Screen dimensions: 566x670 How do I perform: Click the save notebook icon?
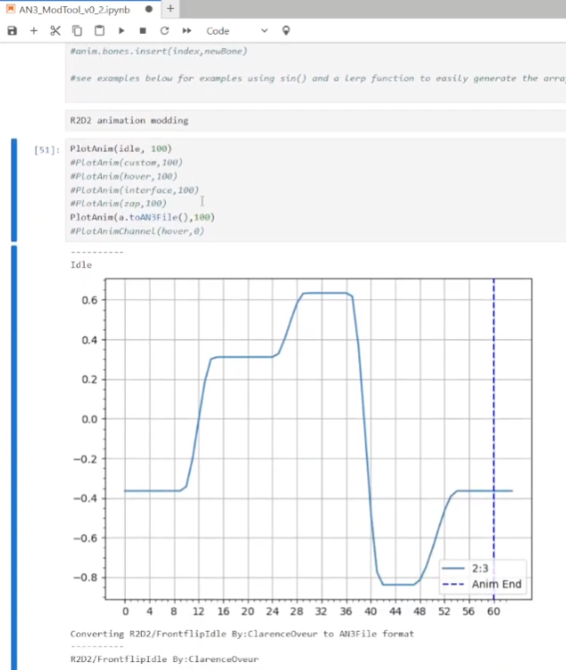pyautogui.click(x=12, y=30)
